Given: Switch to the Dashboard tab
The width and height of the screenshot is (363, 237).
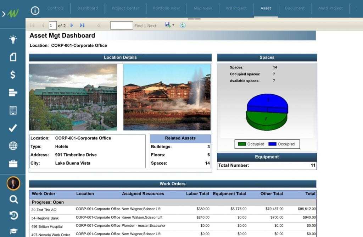Looking at the screenshot, I should tap(88, 8).
